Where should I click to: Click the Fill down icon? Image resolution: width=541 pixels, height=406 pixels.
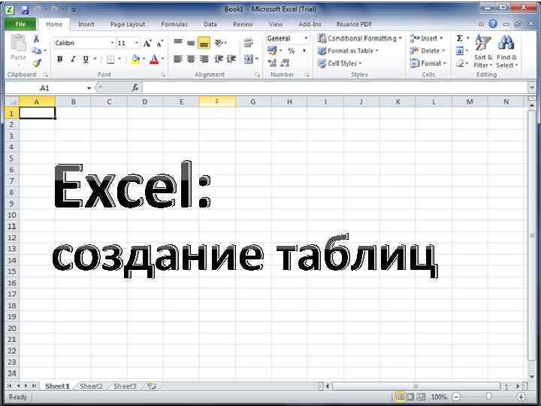point(460,51)
